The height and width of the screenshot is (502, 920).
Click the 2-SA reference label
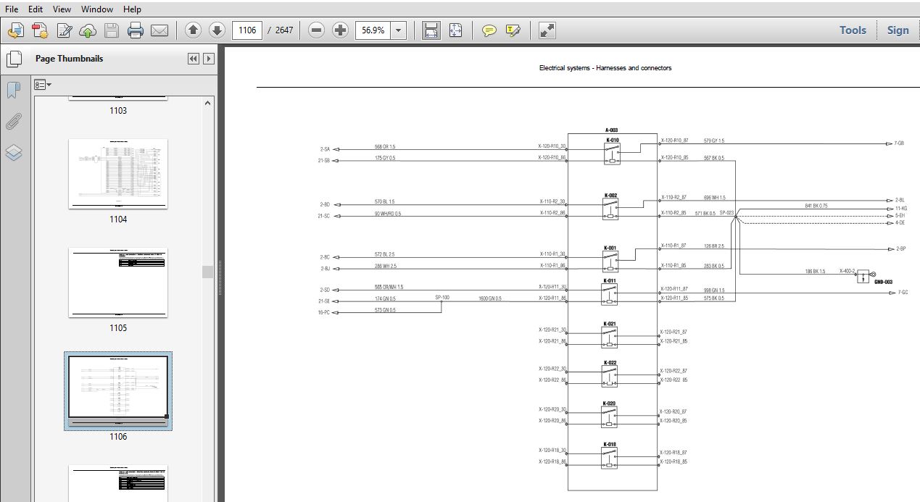[326, 149]
